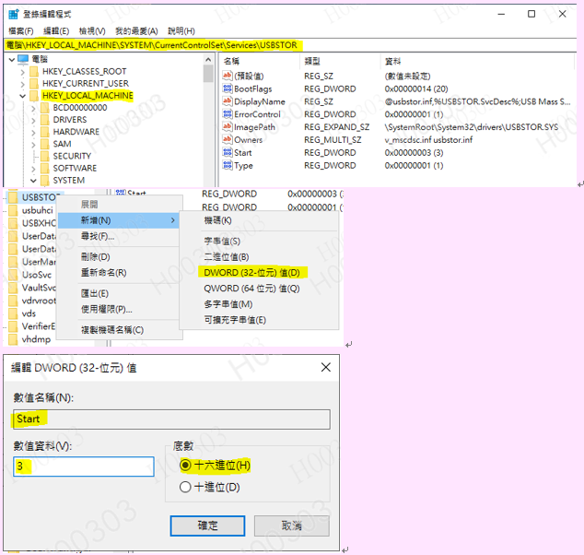Select the Start DWORD value icon in the list
The width and height of the screenshot is (584, 555).
pyautogui.click(x=228, y=152)
